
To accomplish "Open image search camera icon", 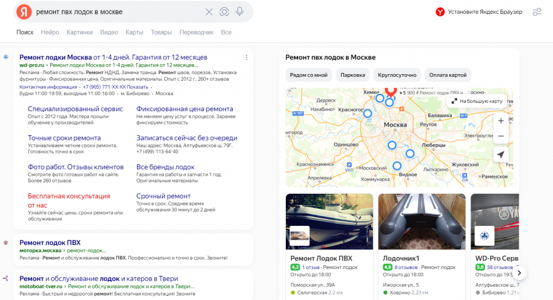I will point(224,12).
